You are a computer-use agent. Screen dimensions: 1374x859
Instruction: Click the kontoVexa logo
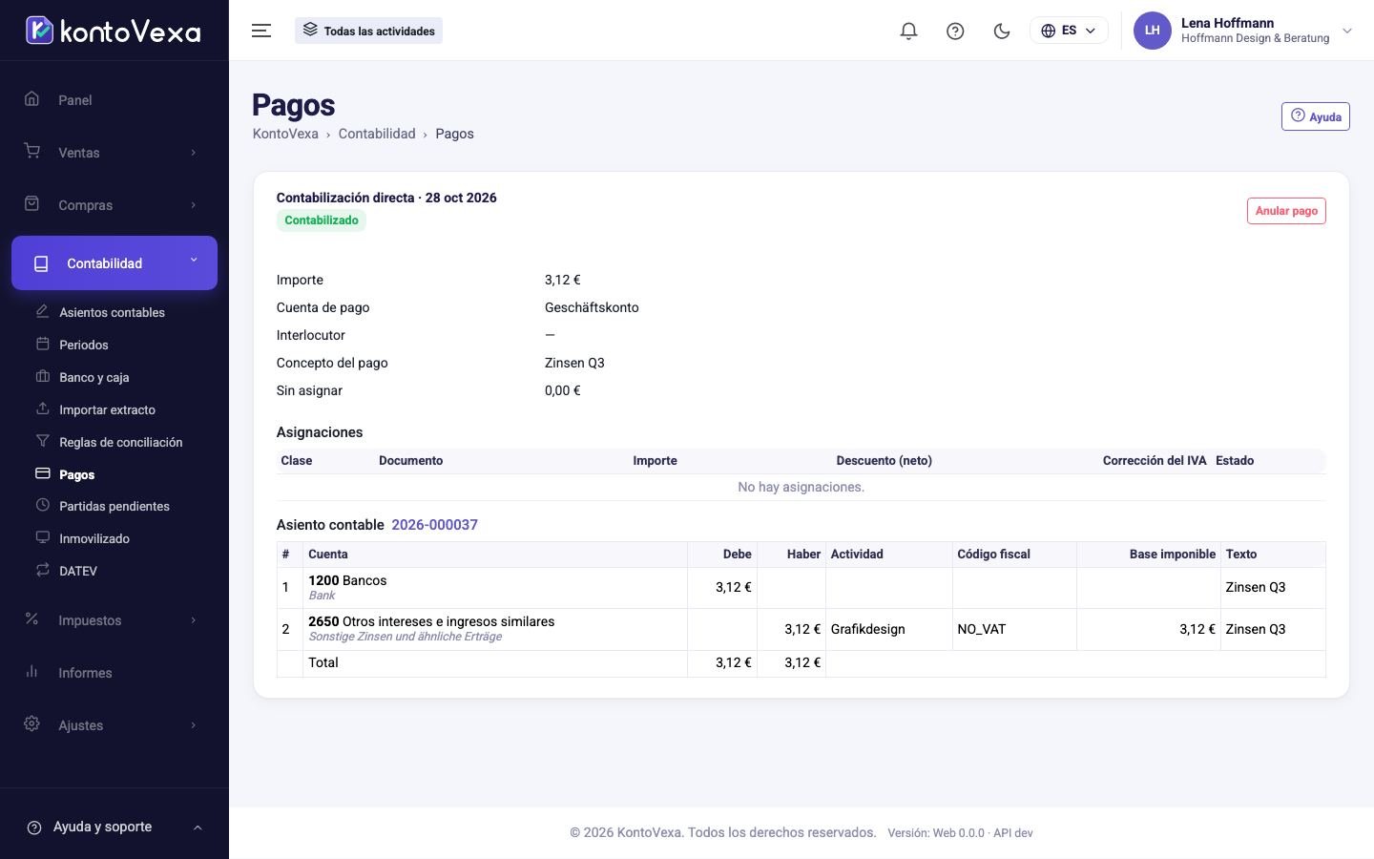coord(113,31)
